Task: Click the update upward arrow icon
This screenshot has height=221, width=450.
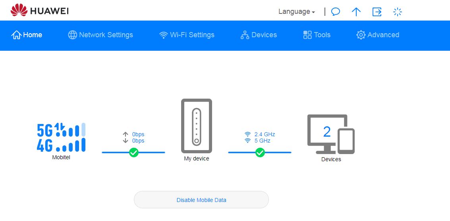Action: (356, 12)
